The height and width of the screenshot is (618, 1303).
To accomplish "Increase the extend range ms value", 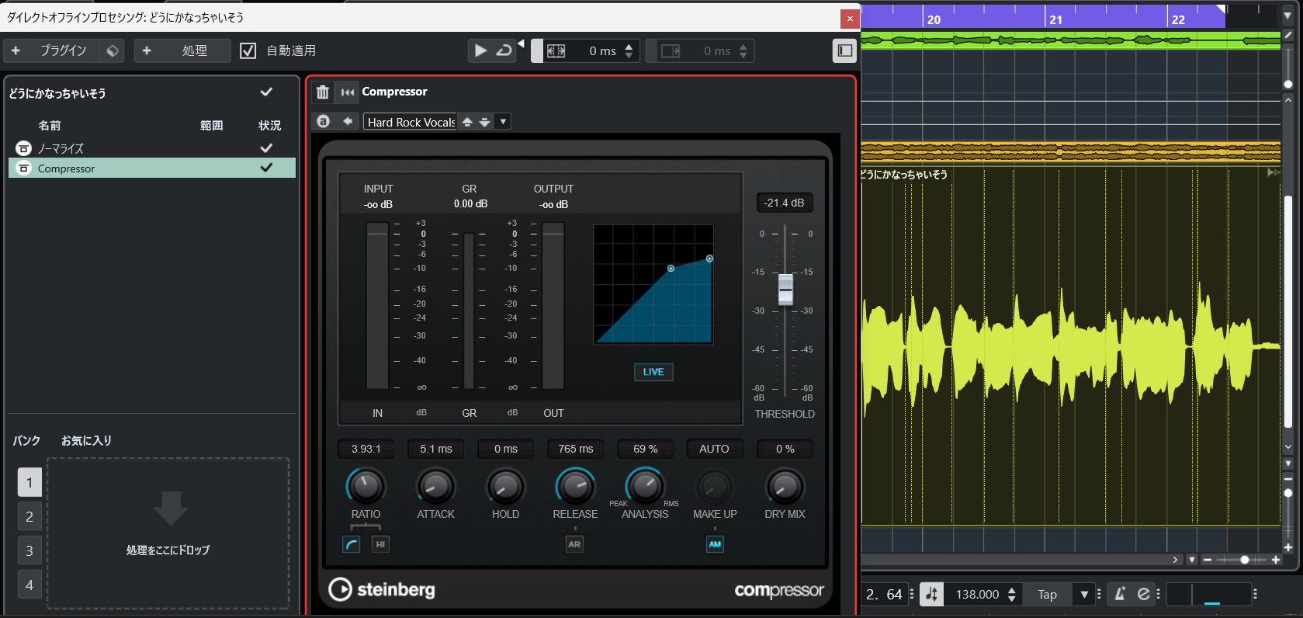I will click(x=629, y=47).
